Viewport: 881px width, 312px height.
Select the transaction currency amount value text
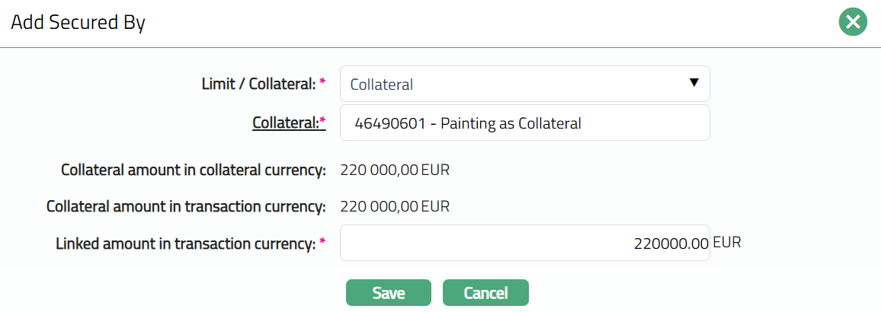[380, 206]
